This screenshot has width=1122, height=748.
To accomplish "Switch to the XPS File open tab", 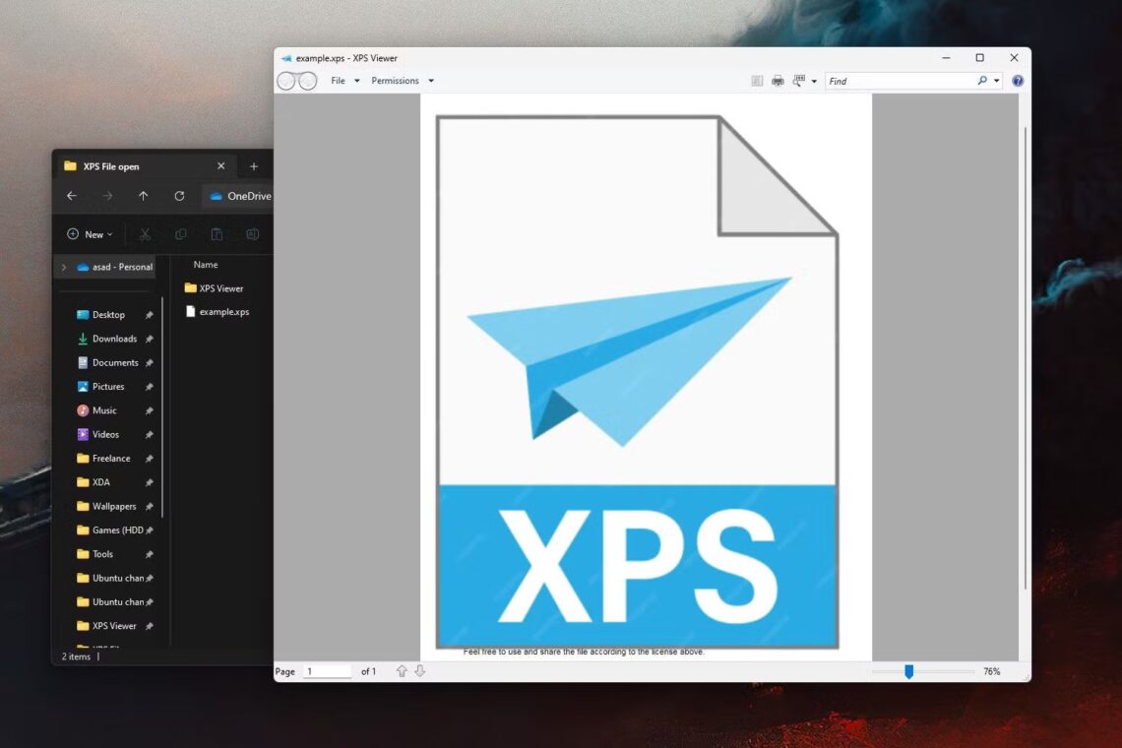I will point(128,165).
